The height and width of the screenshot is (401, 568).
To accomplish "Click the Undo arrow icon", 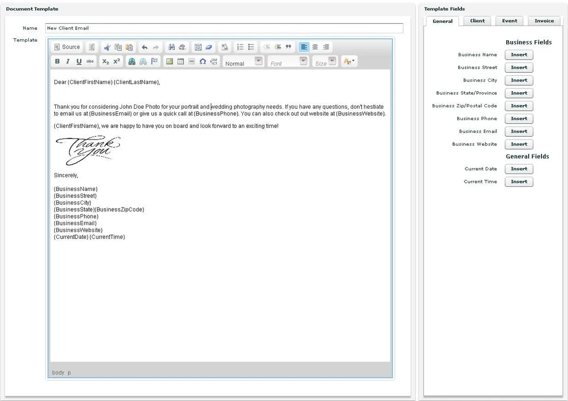I will coord(145,47).
